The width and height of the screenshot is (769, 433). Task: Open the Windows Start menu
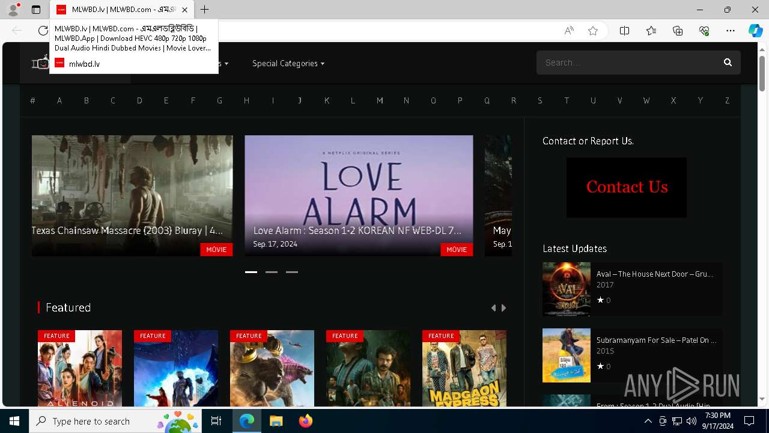pyautogui.click(x=14, y=421)
